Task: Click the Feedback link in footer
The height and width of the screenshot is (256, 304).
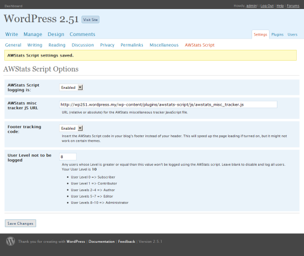Action: pos(127,242)
